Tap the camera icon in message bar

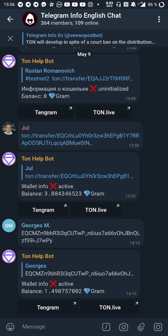click(123, 327)
